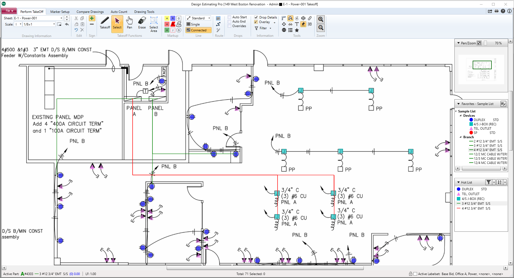Screen dimensions: 514x278
Task: Select the Takeoff pencil tool
Action: pos(105,24)
